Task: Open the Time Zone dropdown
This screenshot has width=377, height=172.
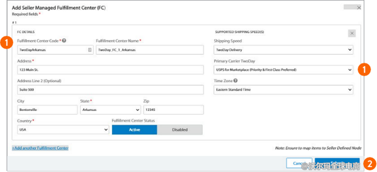Action: [x=283, y=90]
